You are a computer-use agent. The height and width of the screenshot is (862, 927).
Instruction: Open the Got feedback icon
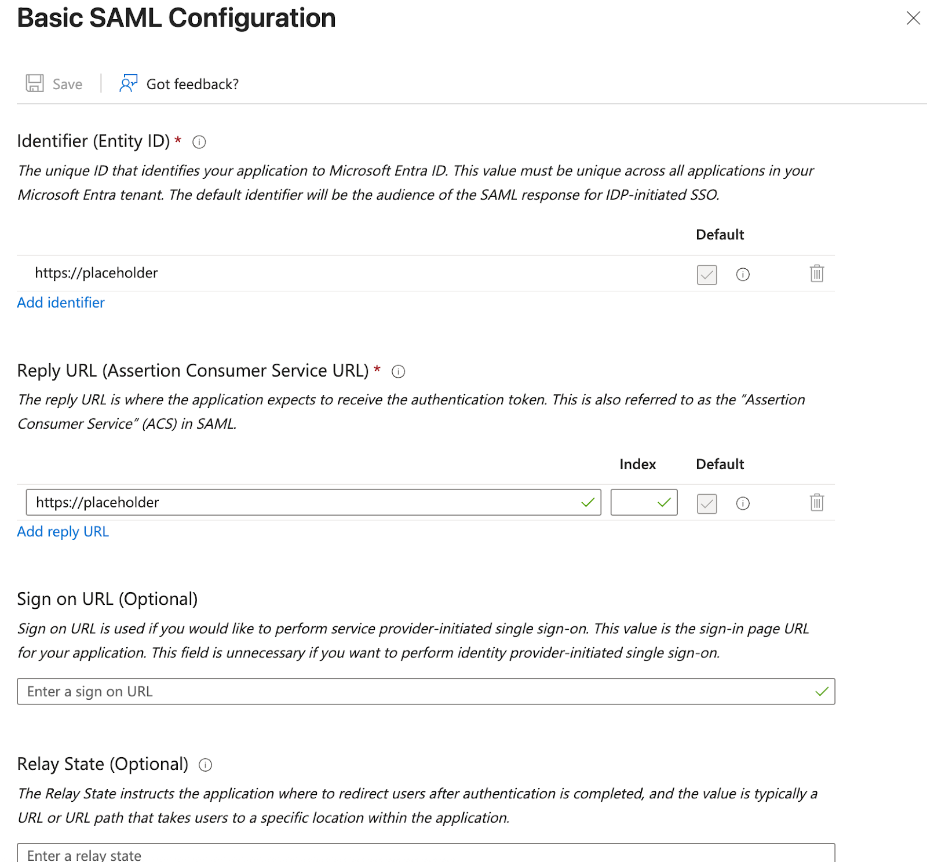pyautogui.click(x=129, y=83)
